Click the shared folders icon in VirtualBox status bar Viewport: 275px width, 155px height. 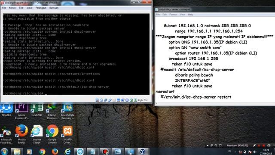[114, 100]
